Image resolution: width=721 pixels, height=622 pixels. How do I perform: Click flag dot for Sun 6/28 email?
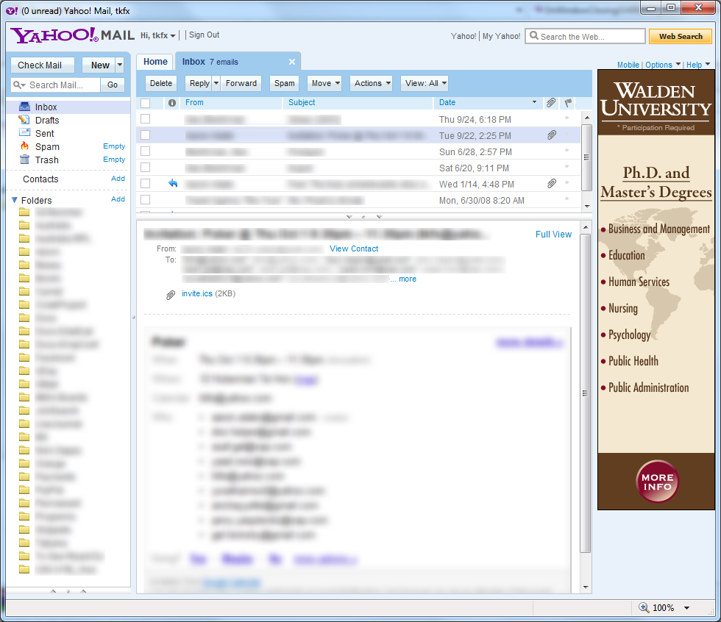(567, 150)
